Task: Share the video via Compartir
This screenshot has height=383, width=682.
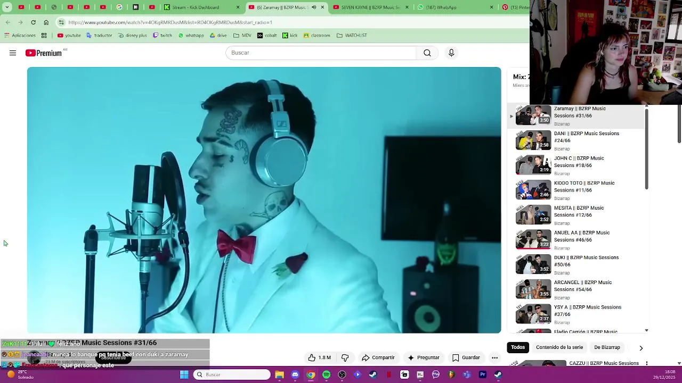Action: point(378,357)
